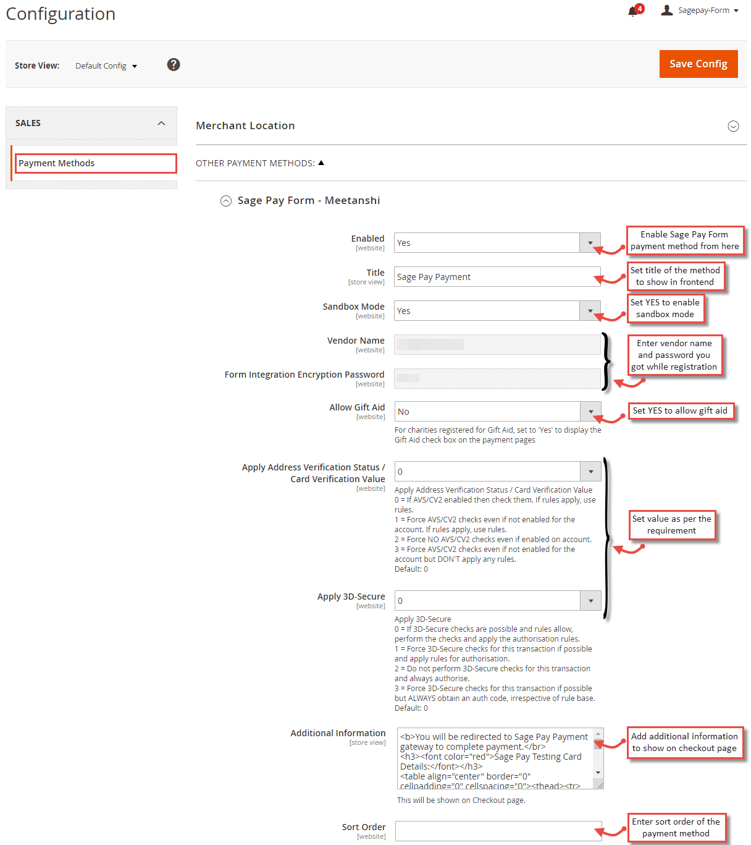Expand the Merchant Location section arrow
Image resolution: width=751 pixels, height=845 pixels.
point(733,126)
